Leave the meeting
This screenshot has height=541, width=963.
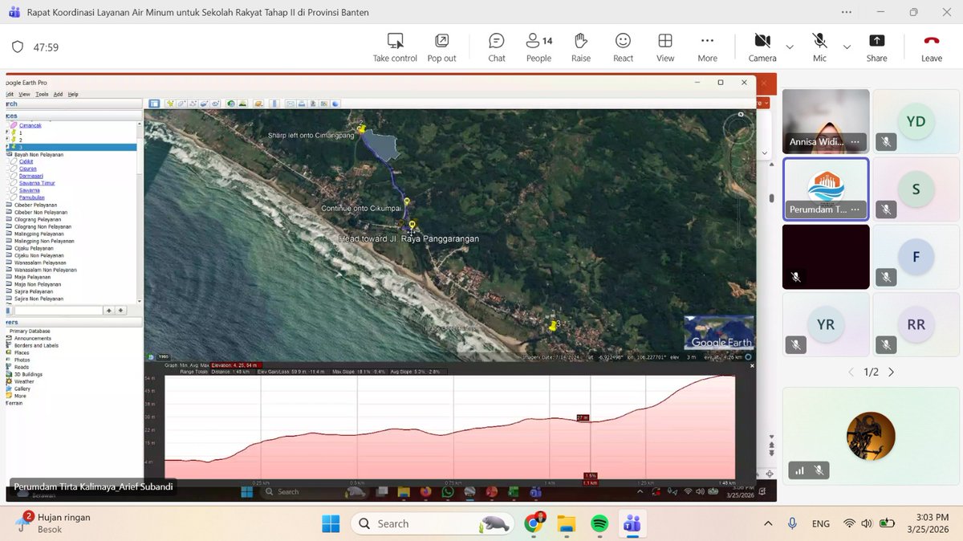click(x=931, y=47)
